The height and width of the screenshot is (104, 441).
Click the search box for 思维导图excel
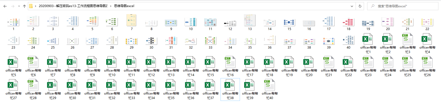tap(403, 6)
